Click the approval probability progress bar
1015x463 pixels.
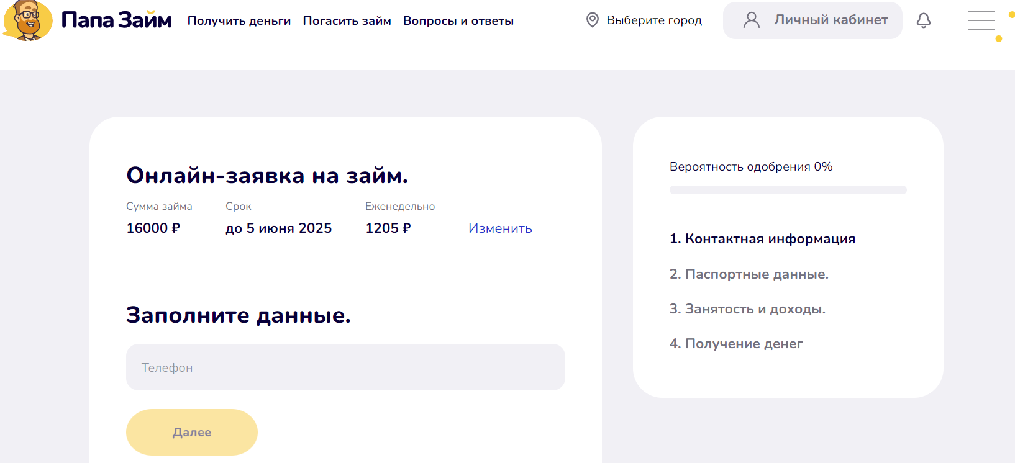click(788, 190)
